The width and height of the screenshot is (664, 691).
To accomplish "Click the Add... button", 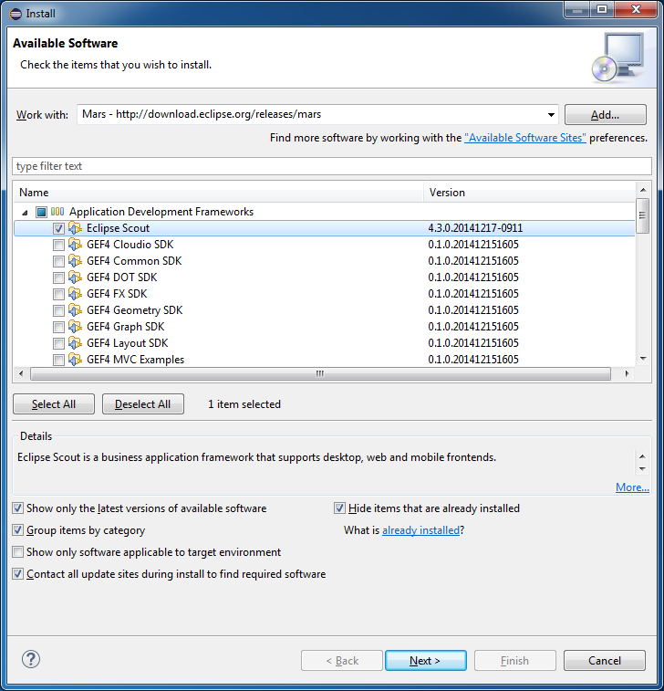I will click(x=605, y=115).
